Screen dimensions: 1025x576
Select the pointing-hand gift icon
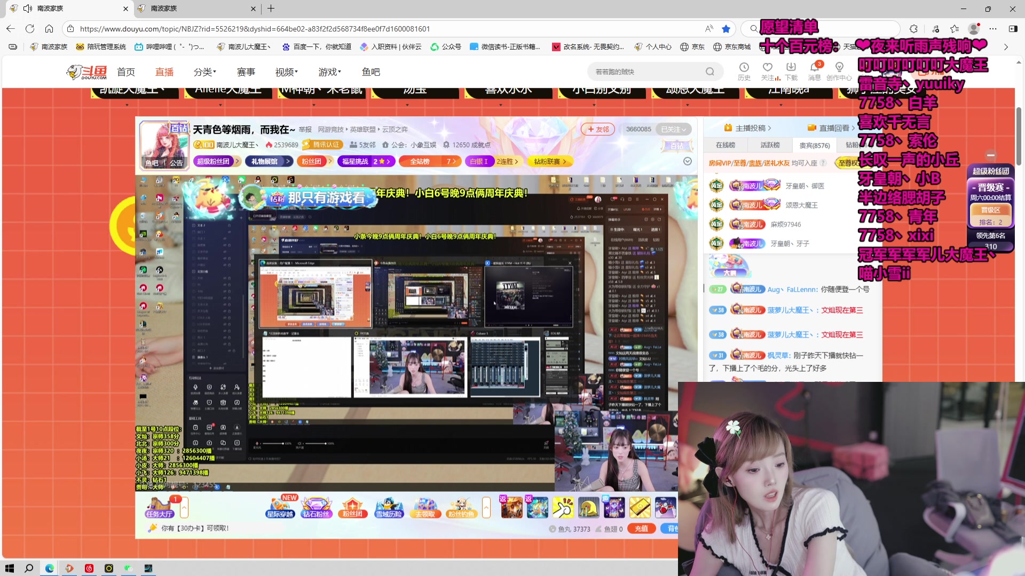click(563, 507)
